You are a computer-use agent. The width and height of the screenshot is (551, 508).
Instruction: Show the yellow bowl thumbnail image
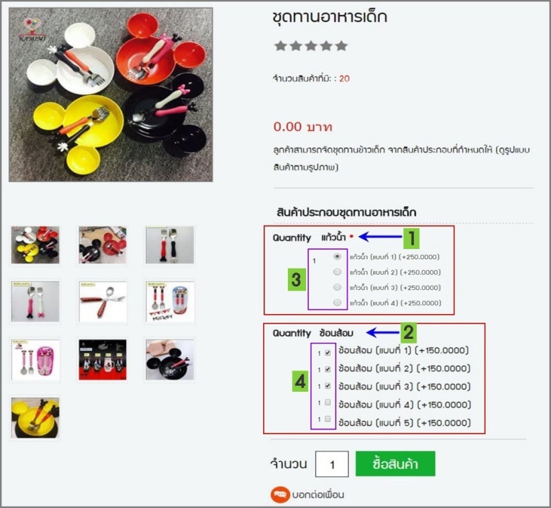[35, 417]
